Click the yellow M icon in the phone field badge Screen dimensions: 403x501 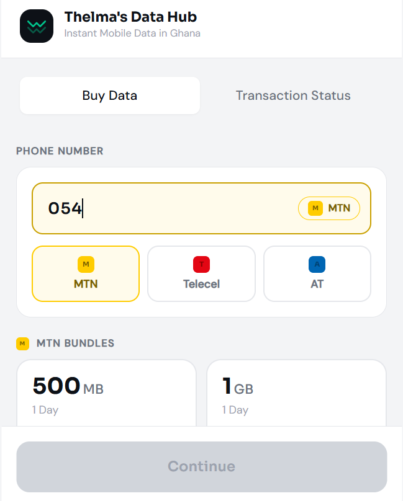[x=315, y=208]
